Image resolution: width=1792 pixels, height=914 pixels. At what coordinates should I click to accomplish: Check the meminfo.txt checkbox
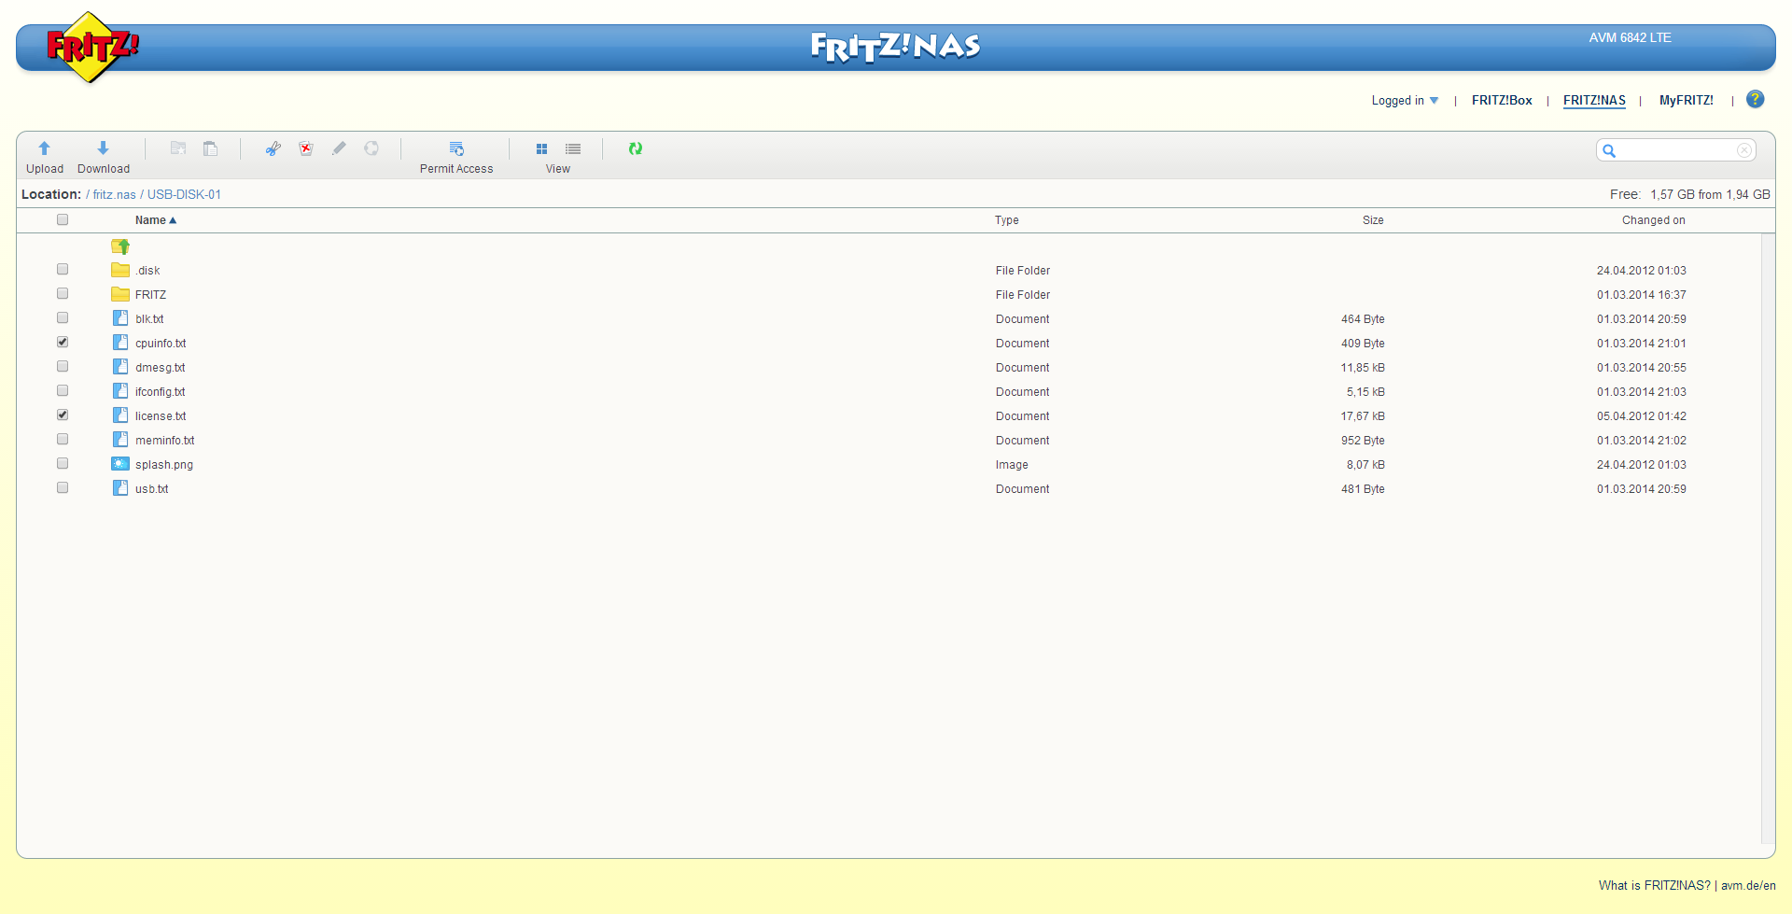pos(63,439)
